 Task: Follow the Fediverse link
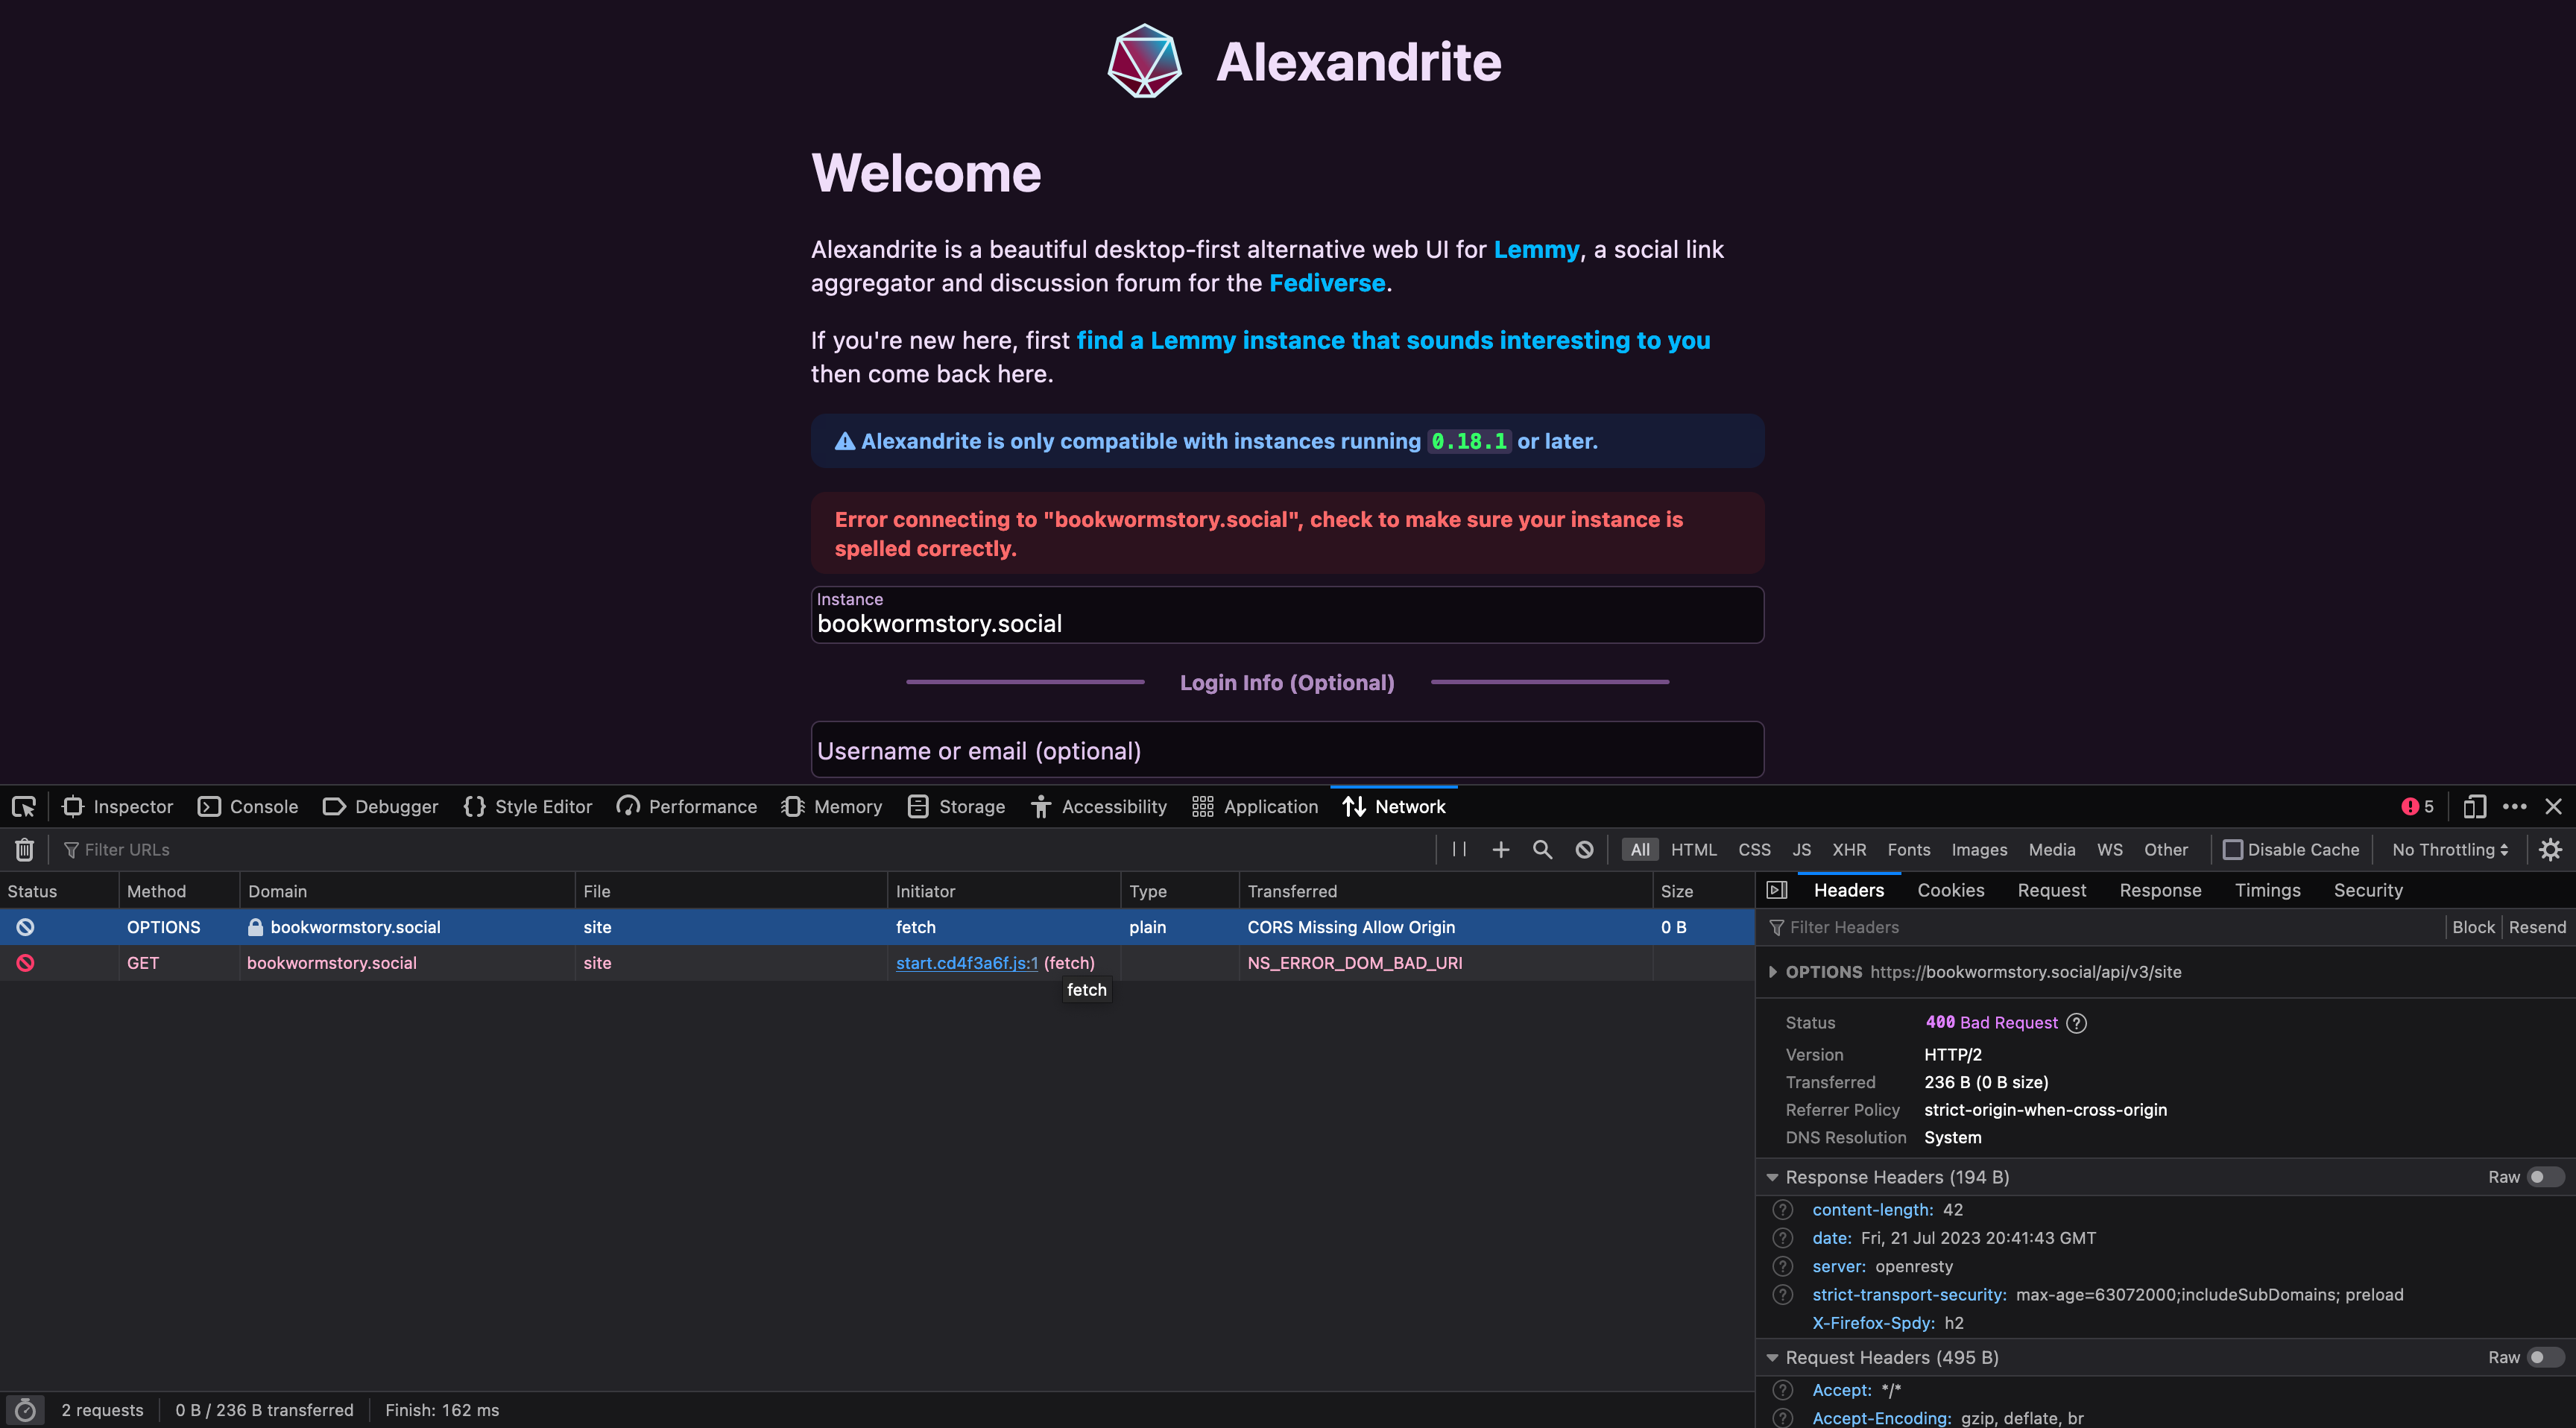click(x=1327, y=283)
